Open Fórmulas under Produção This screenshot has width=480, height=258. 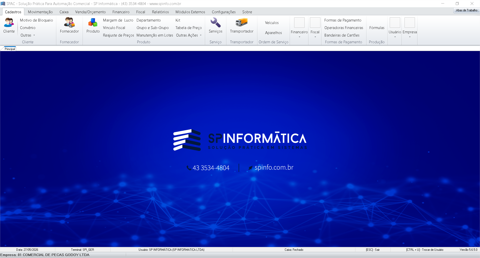click(377, 28)
